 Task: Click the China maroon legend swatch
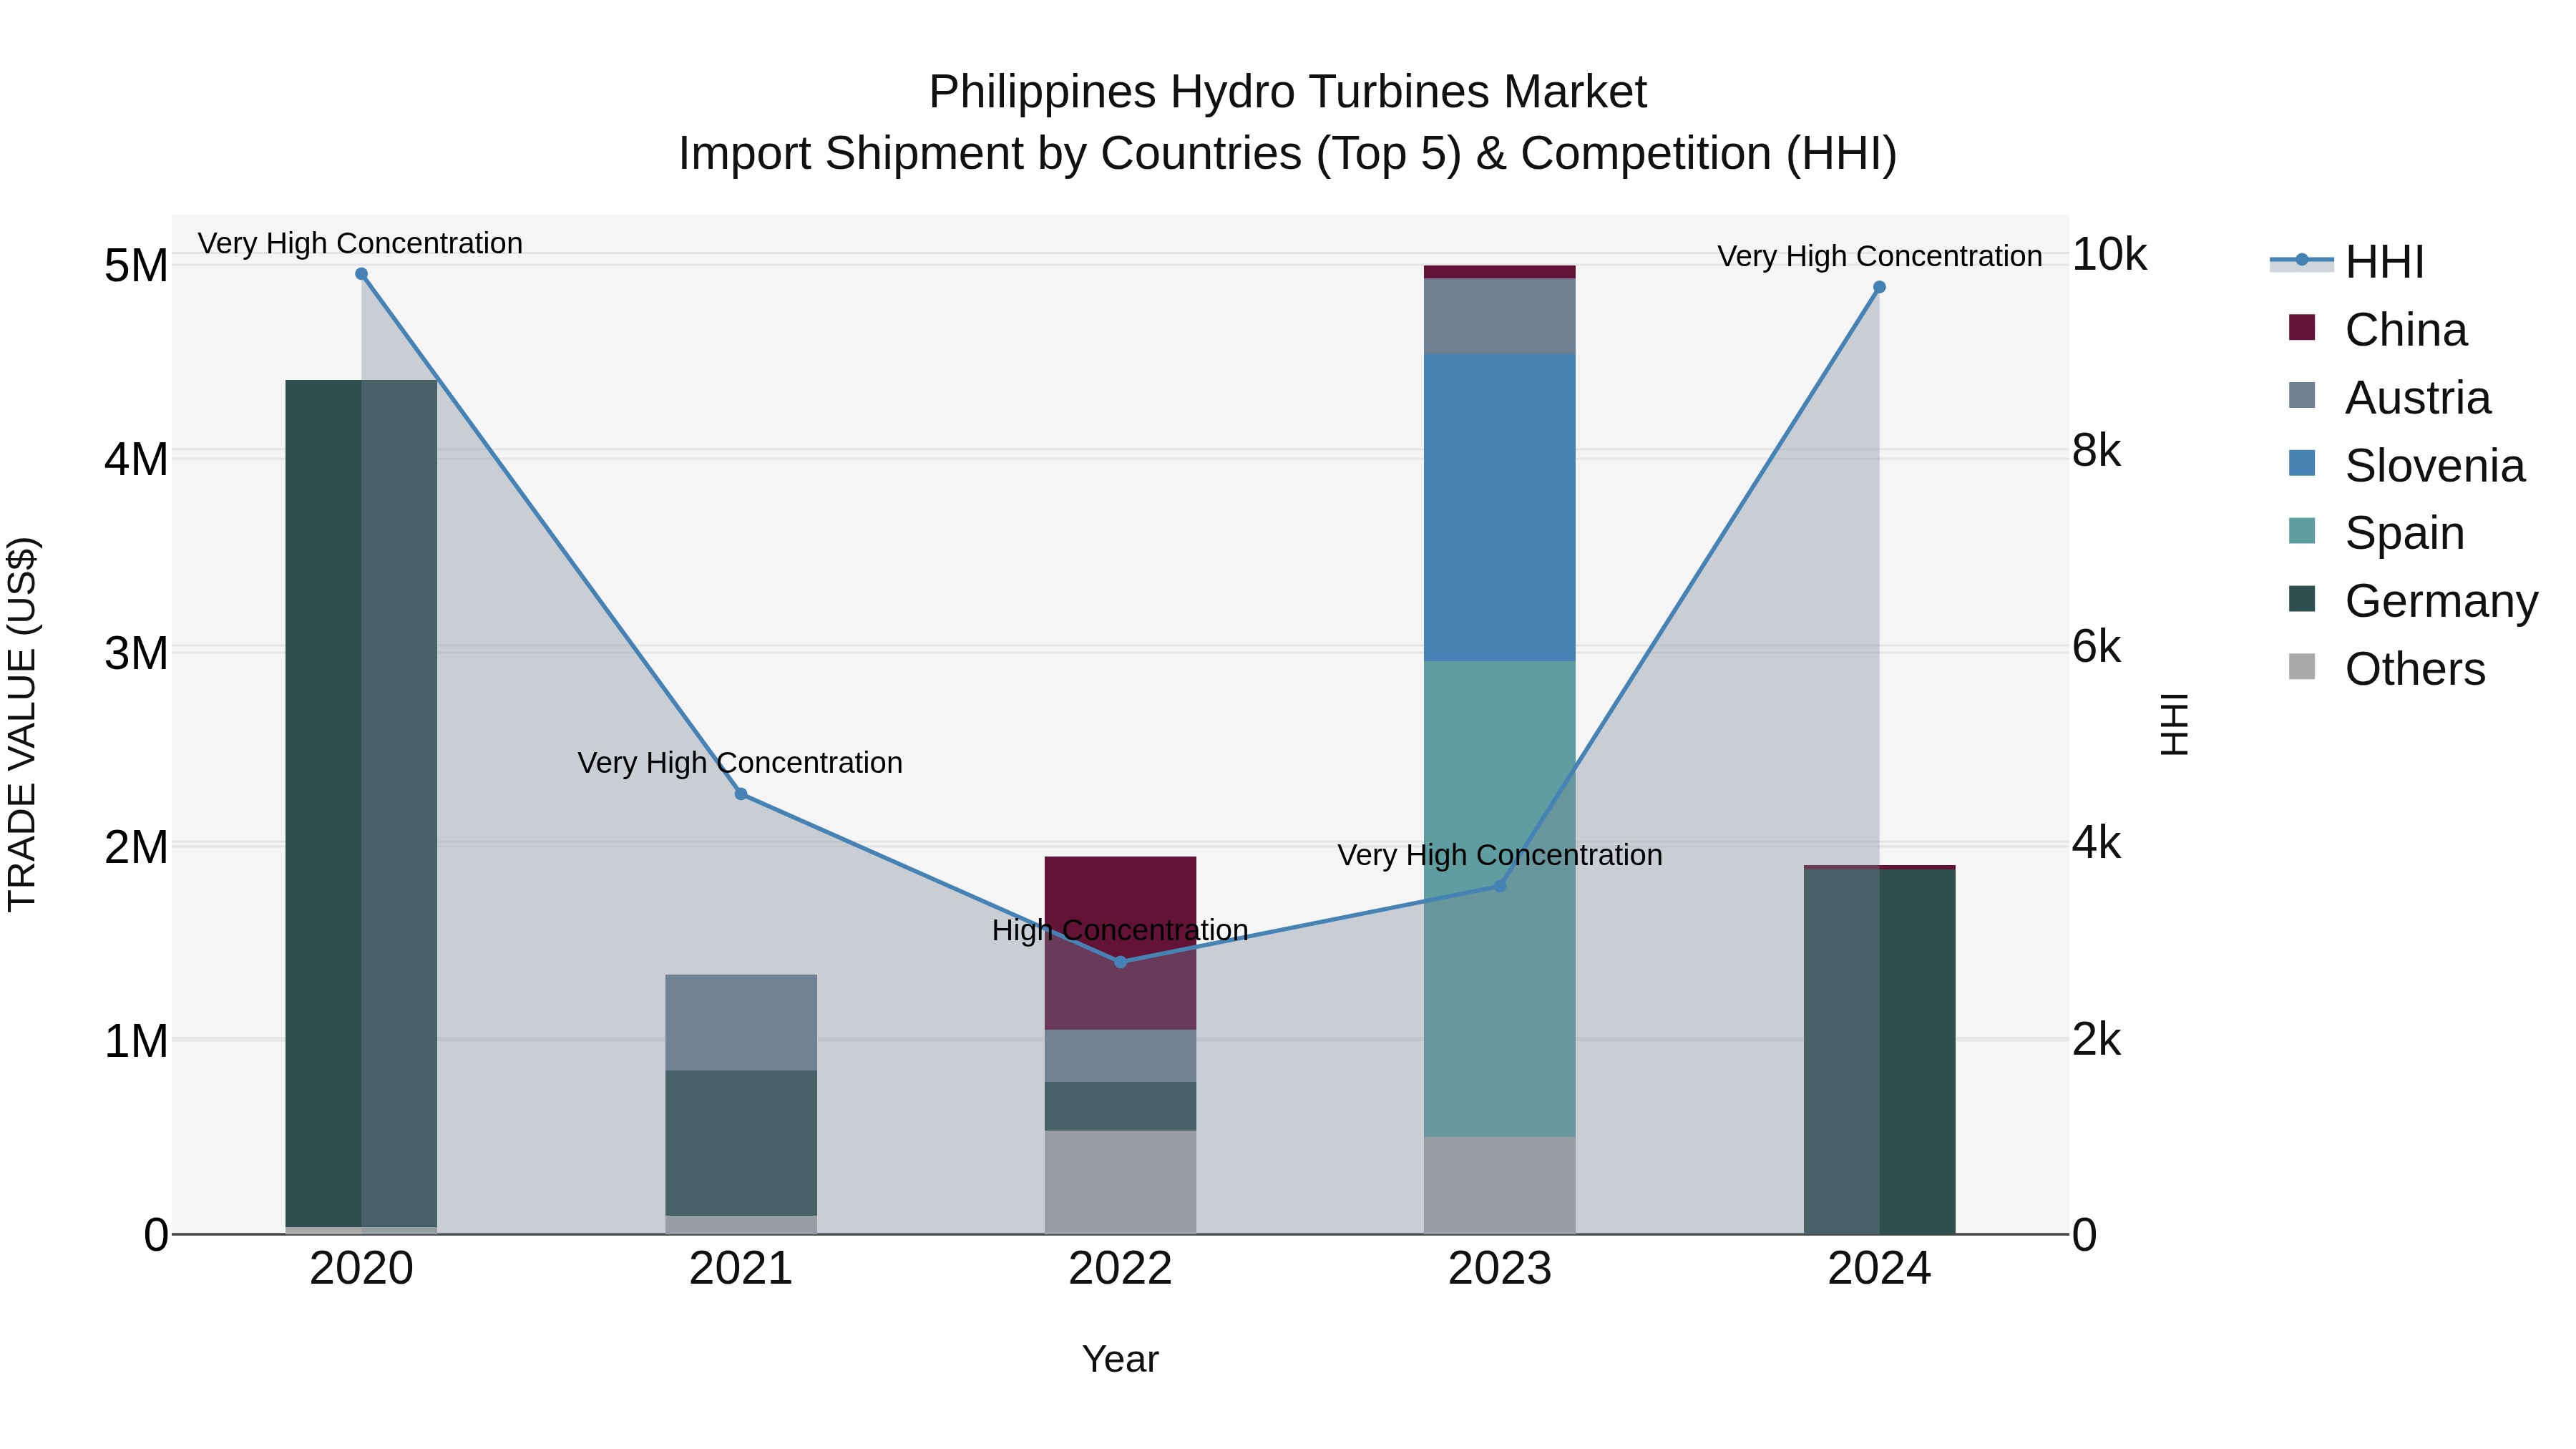tap(2302, 328)
